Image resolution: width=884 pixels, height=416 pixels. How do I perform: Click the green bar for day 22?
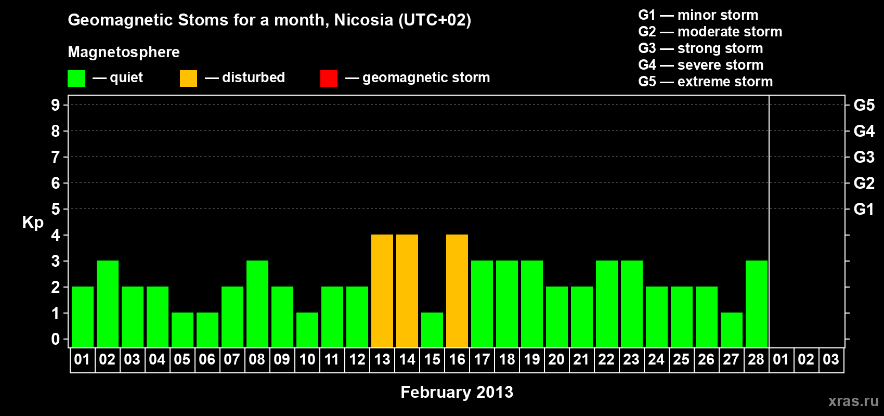coord(607,304)
